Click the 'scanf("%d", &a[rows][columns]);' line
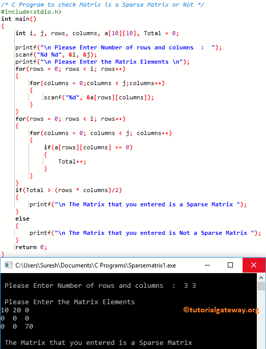 99,97
